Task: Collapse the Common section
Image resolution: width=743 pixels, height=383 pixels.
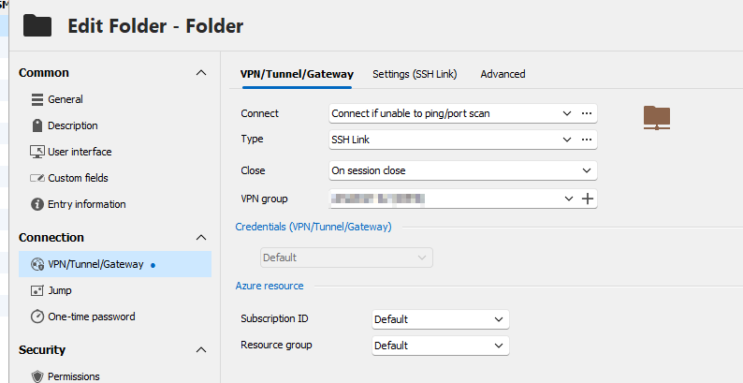Action: click(201, 73)
